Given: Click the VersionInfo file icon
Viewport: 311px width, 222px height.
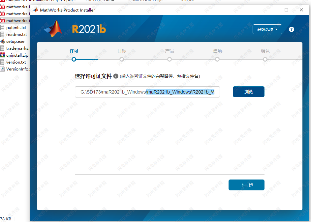Looking at the screenshot, I should (x=2, y=69).
